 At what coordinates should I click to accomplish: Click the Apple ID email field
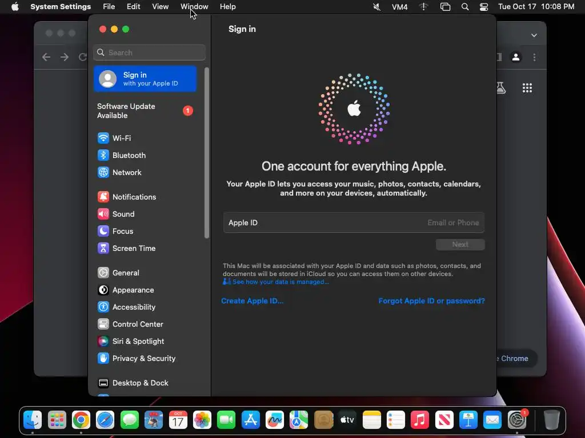tap(354, 223)
